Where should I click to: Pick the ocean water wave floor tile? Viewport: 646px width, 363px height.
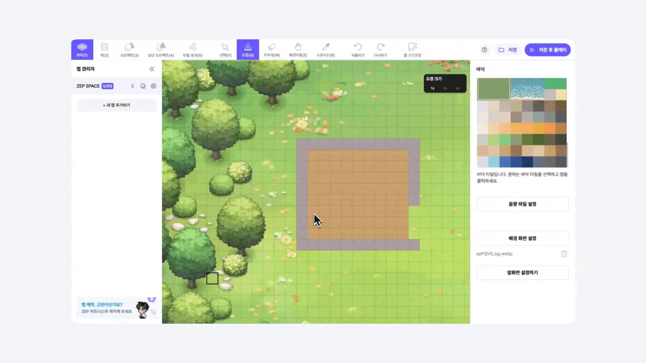pos(527,89)
